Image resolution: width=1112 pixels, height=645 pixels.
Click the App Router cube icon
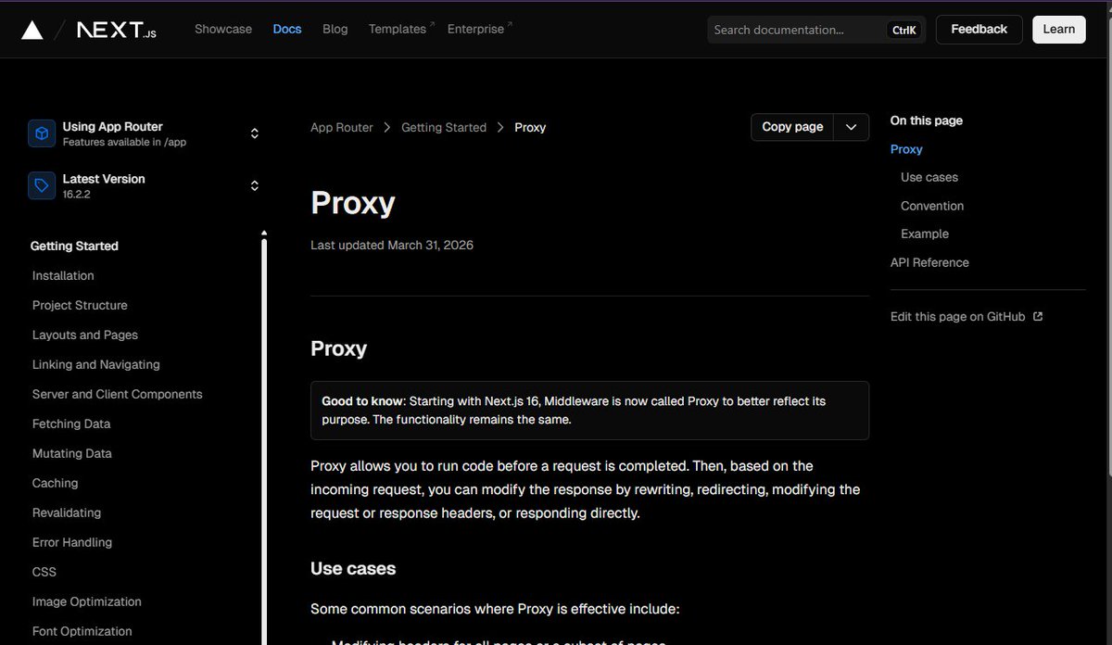(x=42, y=133)
